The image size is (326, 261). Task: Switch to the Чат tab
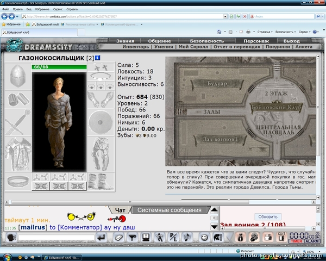coord(120,210)
